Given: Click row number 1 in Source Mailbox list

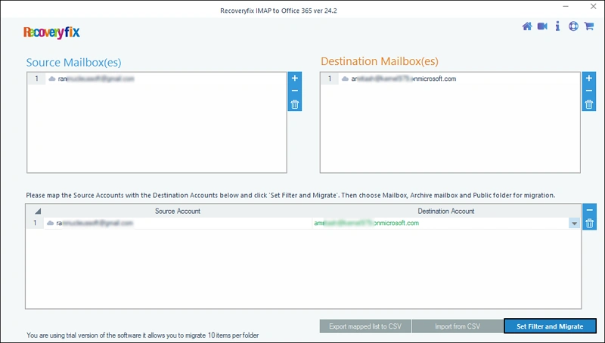Looking at the screenshot, I should (36, 79).
